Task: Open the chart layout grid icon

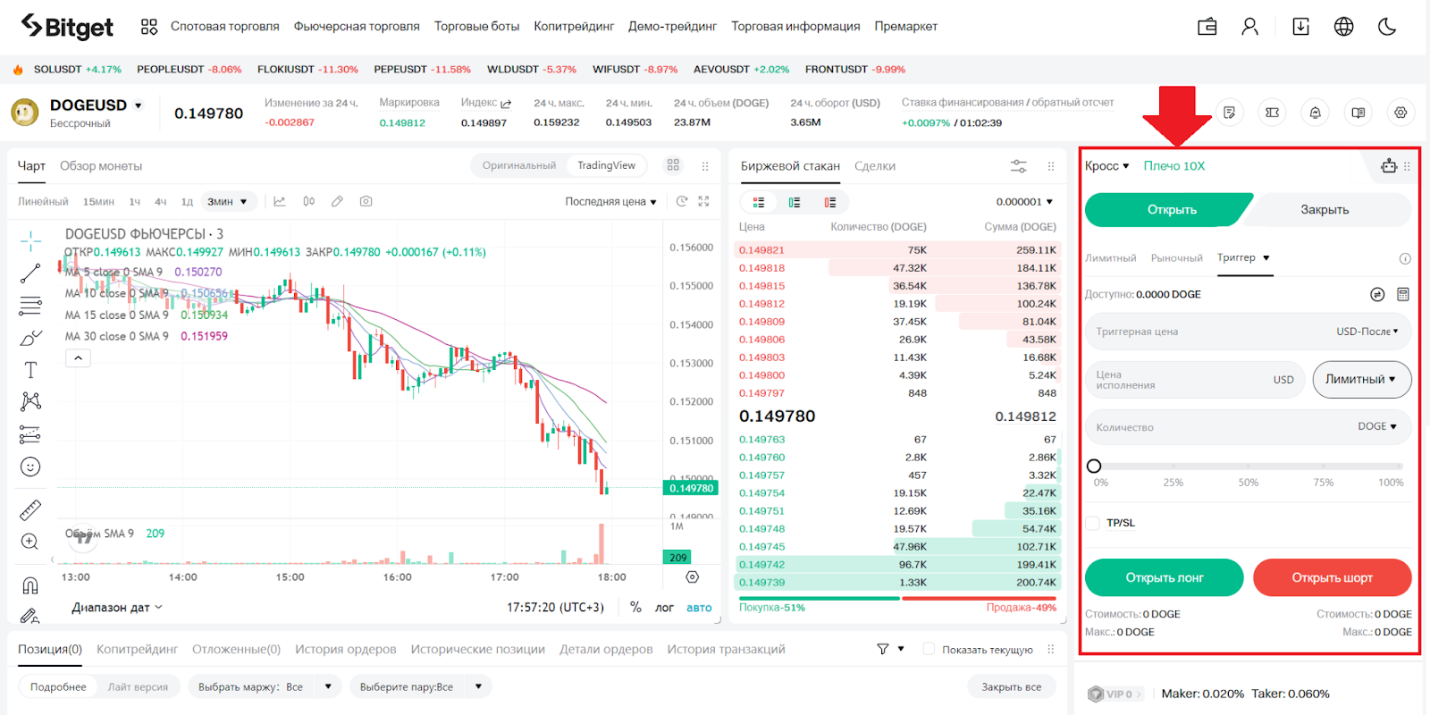Action: (673, 165)
